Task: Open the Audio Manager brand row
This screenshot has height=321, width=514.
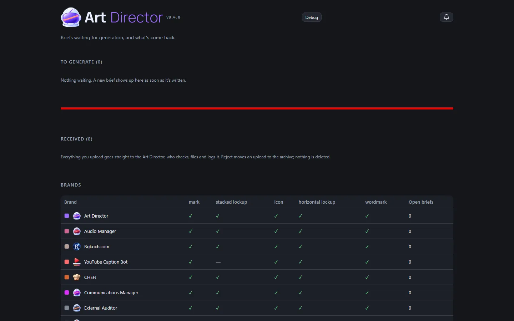Action: [257, 231]
